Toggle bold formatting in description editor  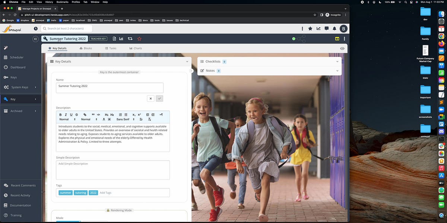[x=61, y=114]
